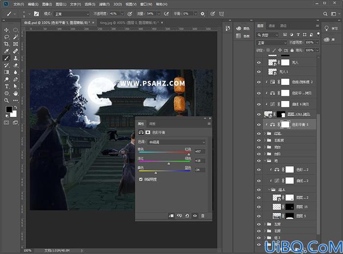The width and height of the screenshot is (343, 254).
Task: Open brush smoothing options gear
Action: tap(202, 14)
